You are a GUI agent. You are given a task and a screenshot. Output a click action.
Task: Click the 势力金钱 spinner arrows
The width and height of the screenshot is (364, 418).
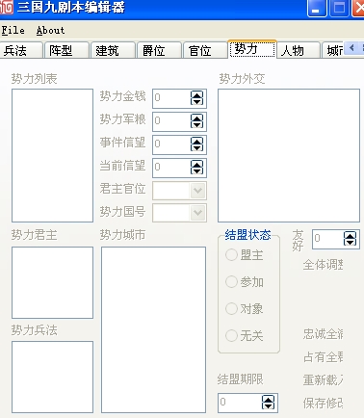tap(196, 98)
